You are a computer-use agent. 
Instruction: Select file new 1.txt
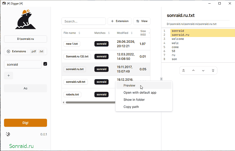pos(72,44)
